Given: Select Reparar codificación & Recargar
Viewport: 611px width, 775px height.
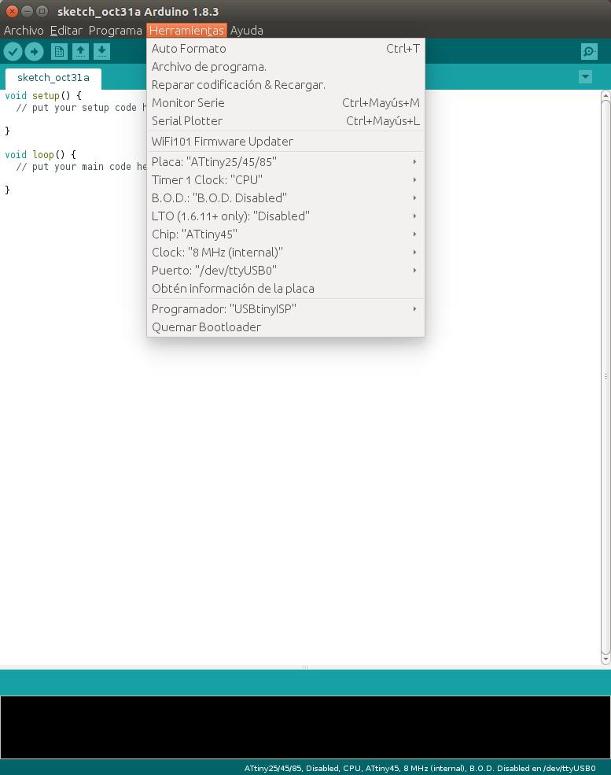Looking at the screenshot, I should click(x=285, y=84).
